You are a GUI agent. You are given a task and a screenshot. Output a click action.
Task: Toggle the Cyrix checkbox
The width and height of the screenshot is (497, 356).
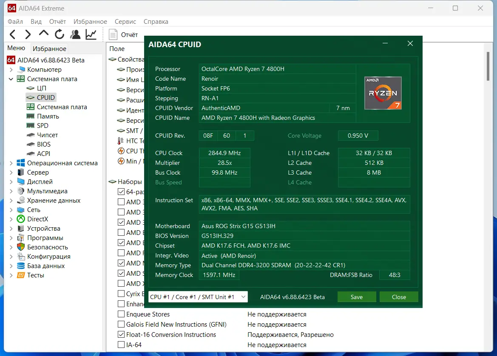tap(121, 294)
